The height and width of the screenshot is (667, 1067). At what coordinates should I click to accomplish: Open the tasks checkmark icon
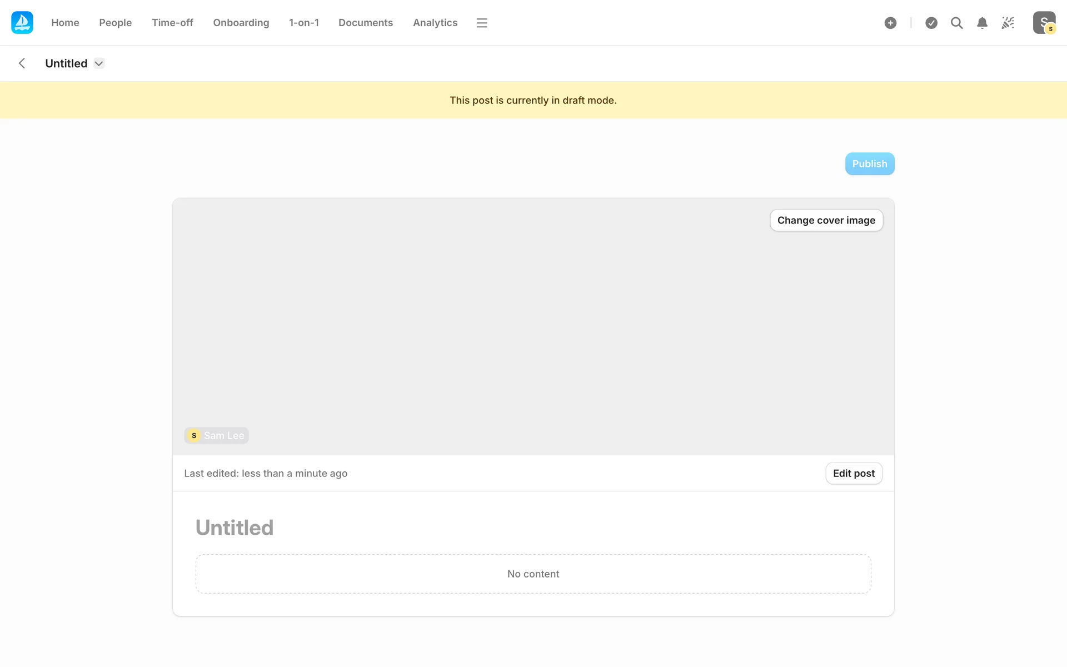[x=931, y=23]
